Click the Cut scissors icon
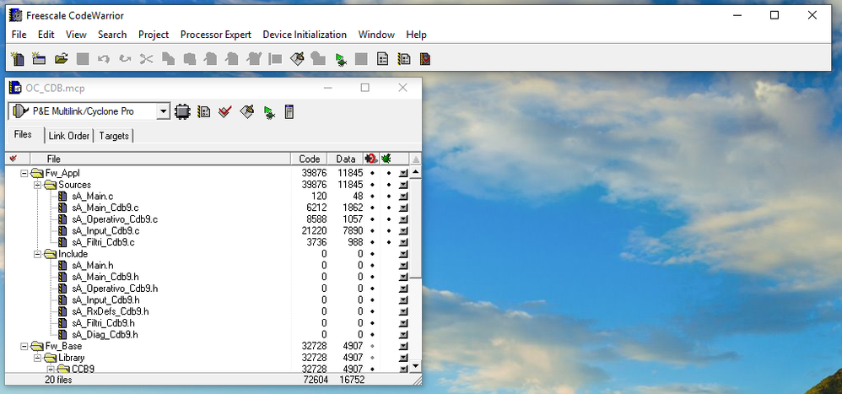This screenshot has height=394, width=842. coord(147,58)
